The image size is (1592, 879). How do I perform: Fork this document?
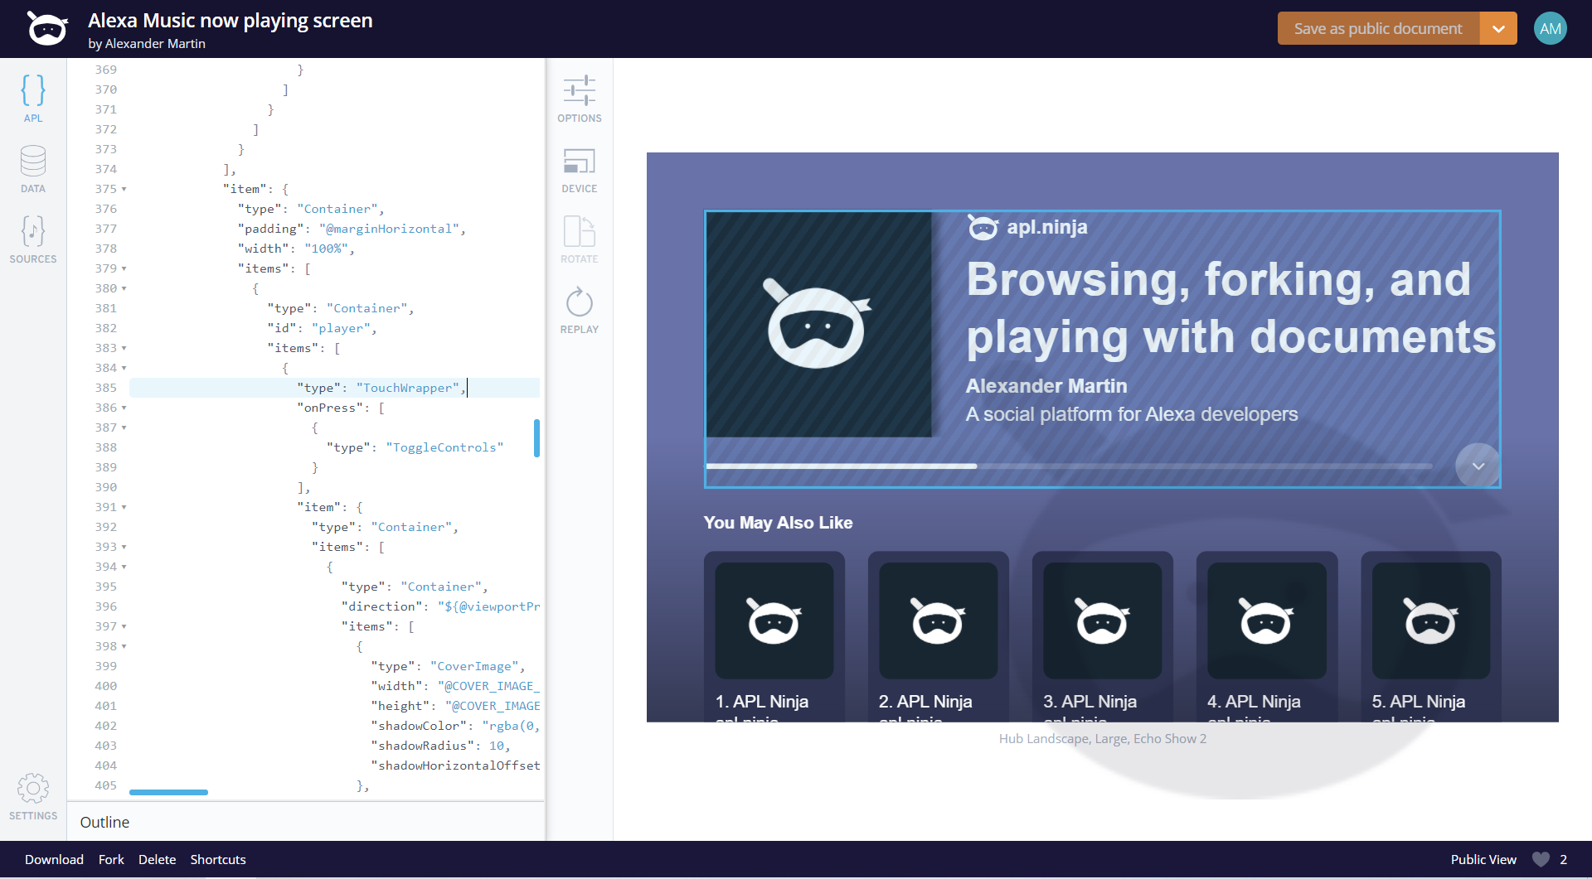tap(111, 859)
